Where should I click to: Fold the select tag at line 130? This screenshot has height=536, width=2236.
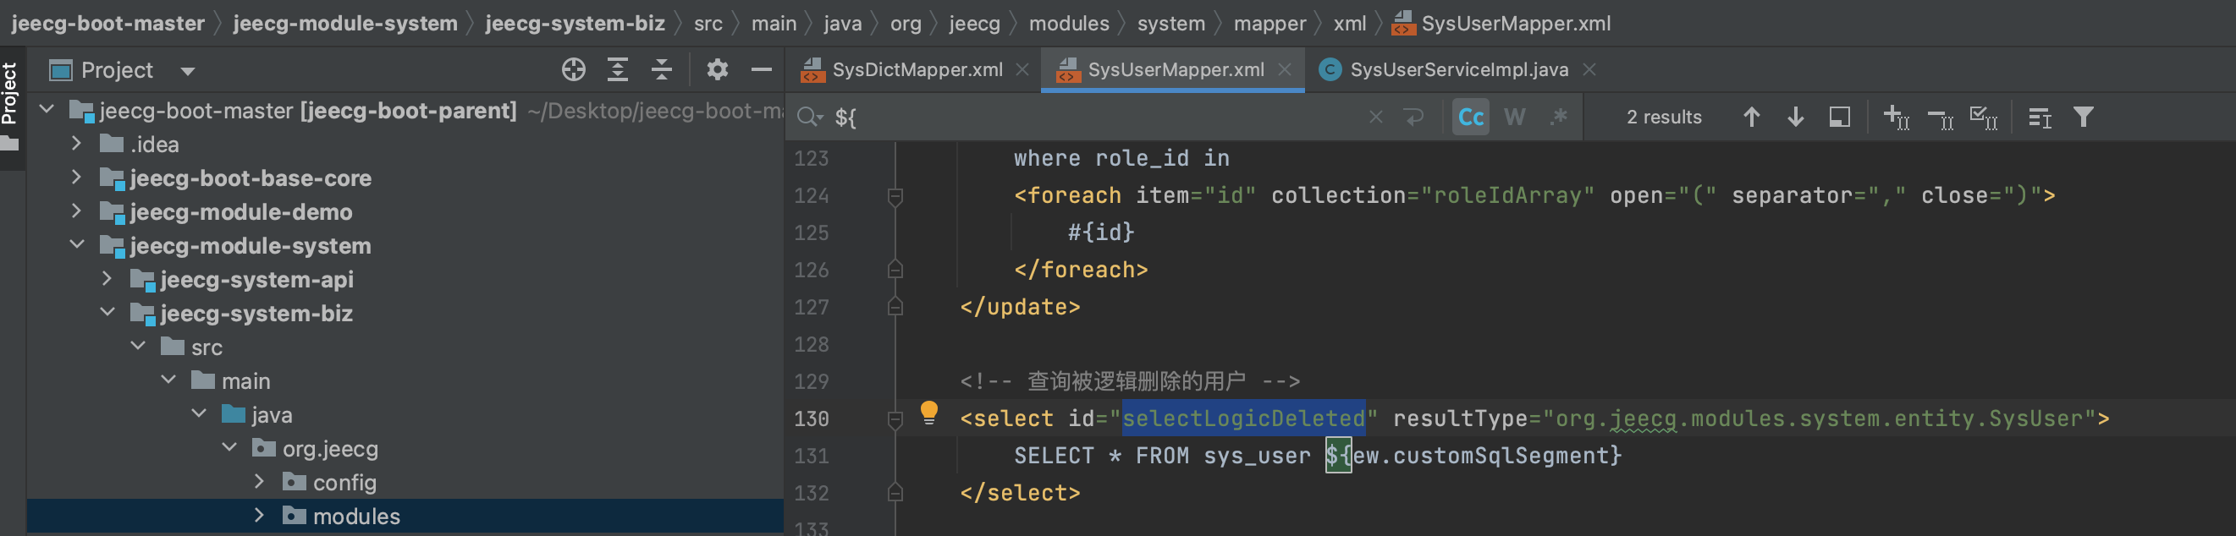[895, 420]
